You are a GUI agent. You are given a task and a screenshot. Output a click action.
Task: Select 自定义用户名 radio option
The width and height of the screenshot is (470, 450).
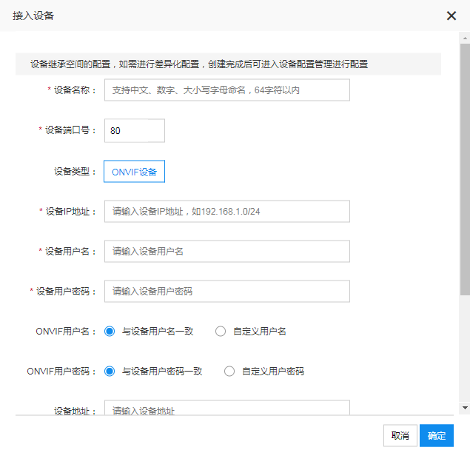(x=221, y=332)
